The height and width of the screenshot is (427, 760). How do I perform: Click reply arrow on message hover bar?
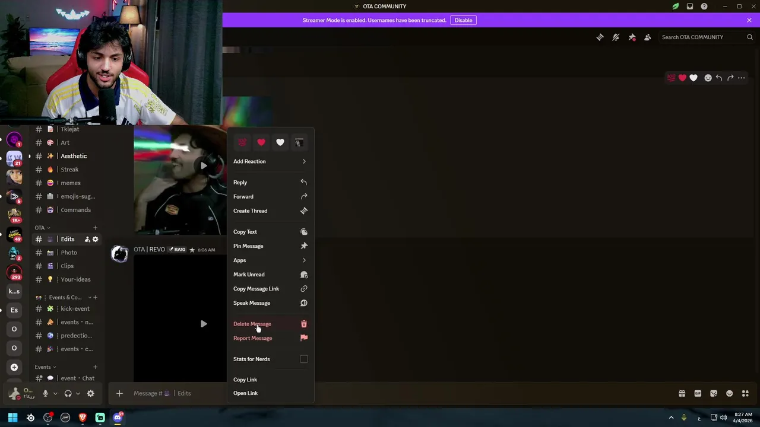coord(719,78)
